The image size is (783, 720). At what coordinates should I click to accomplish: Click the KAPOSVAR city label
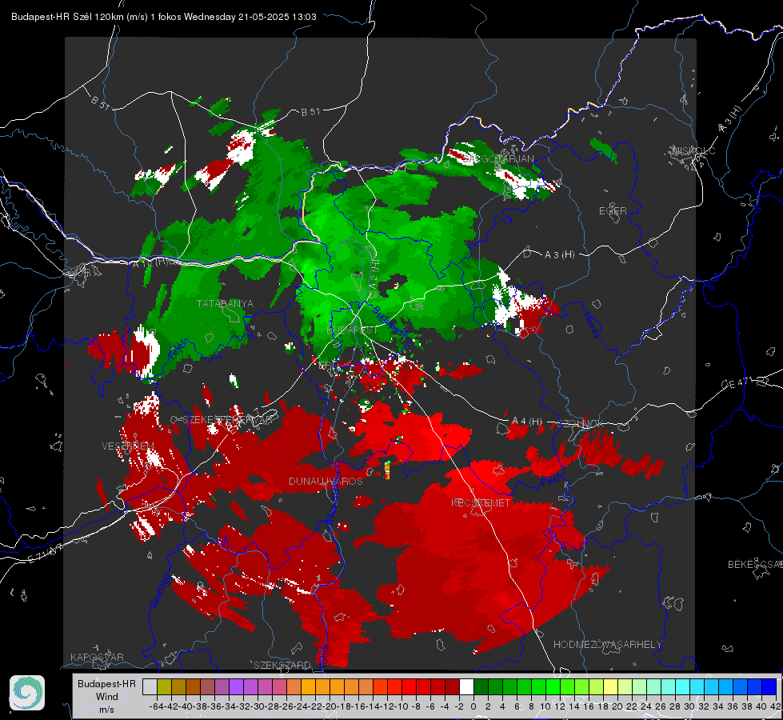click(97, 658)
